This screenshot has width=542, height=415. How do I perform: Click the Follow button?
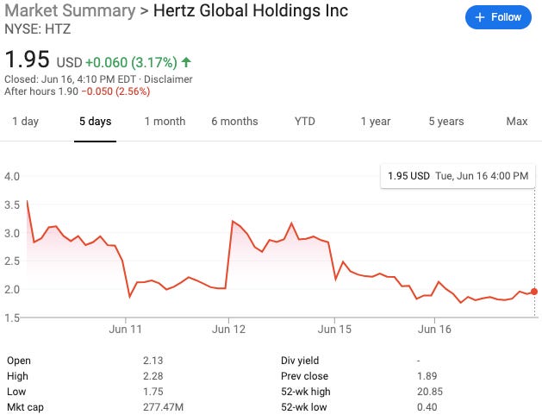point(499,17)
